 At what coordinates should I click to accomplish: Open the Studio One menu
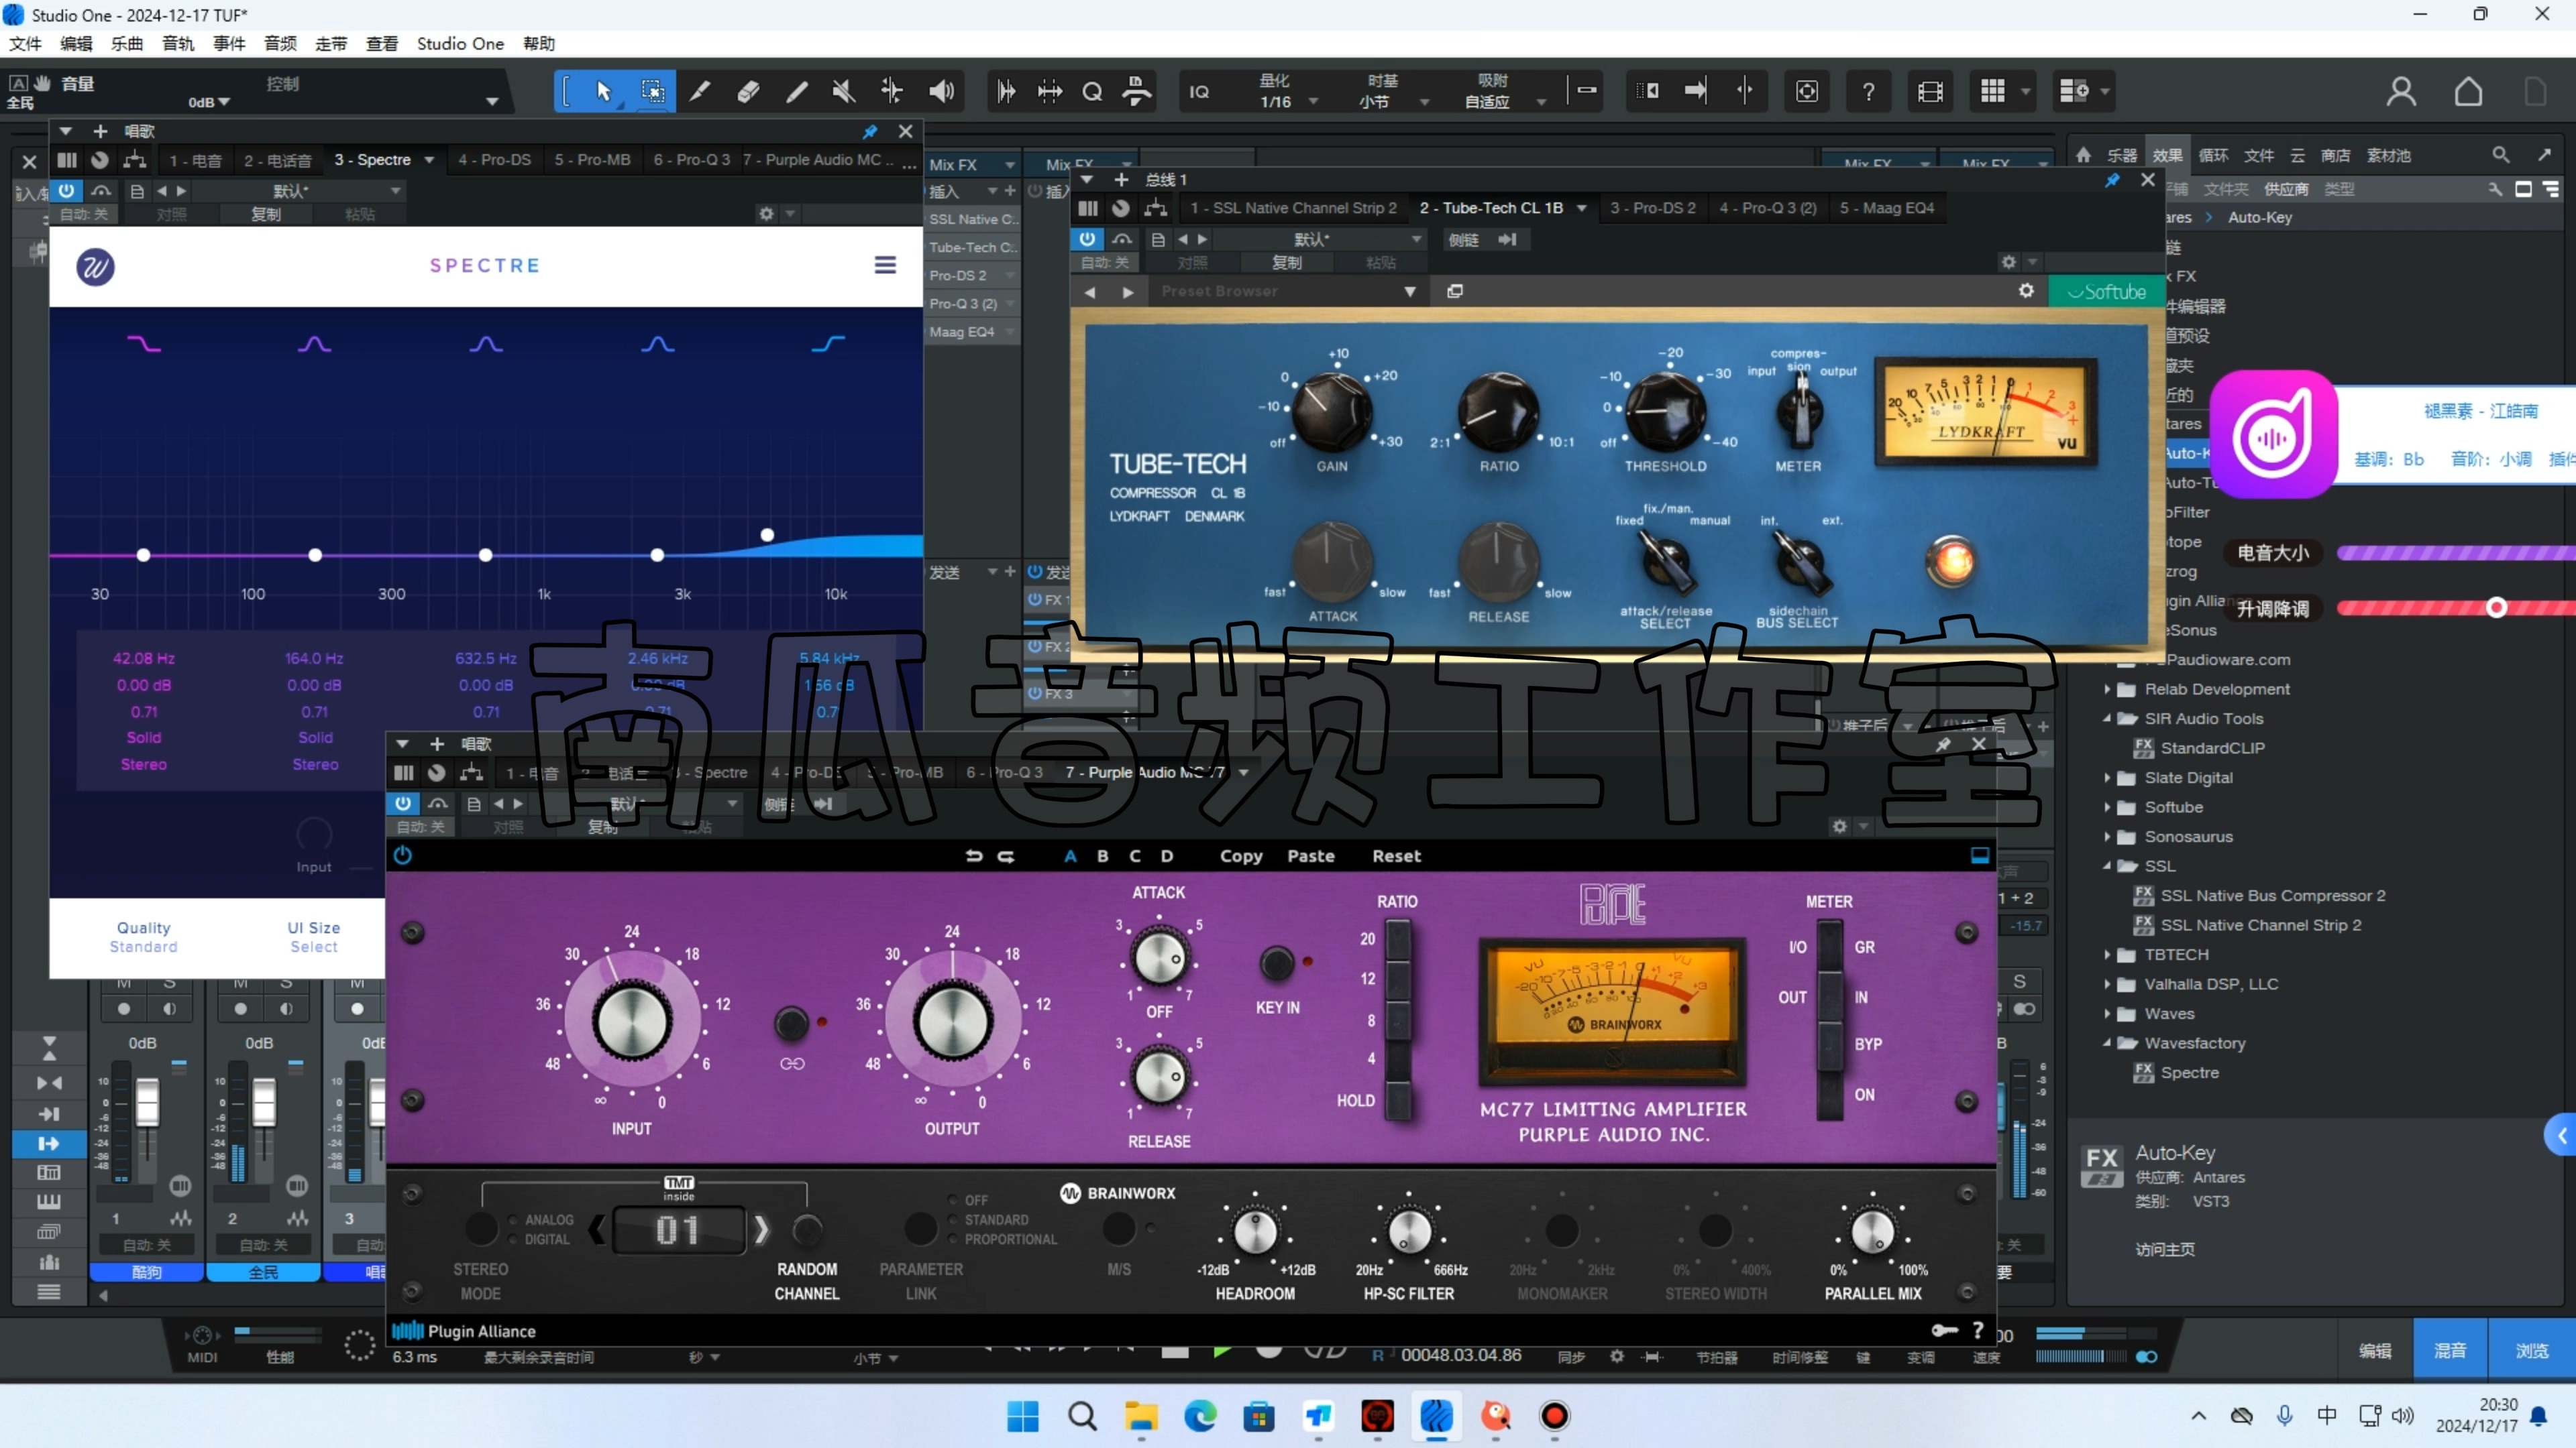point(460,43)
